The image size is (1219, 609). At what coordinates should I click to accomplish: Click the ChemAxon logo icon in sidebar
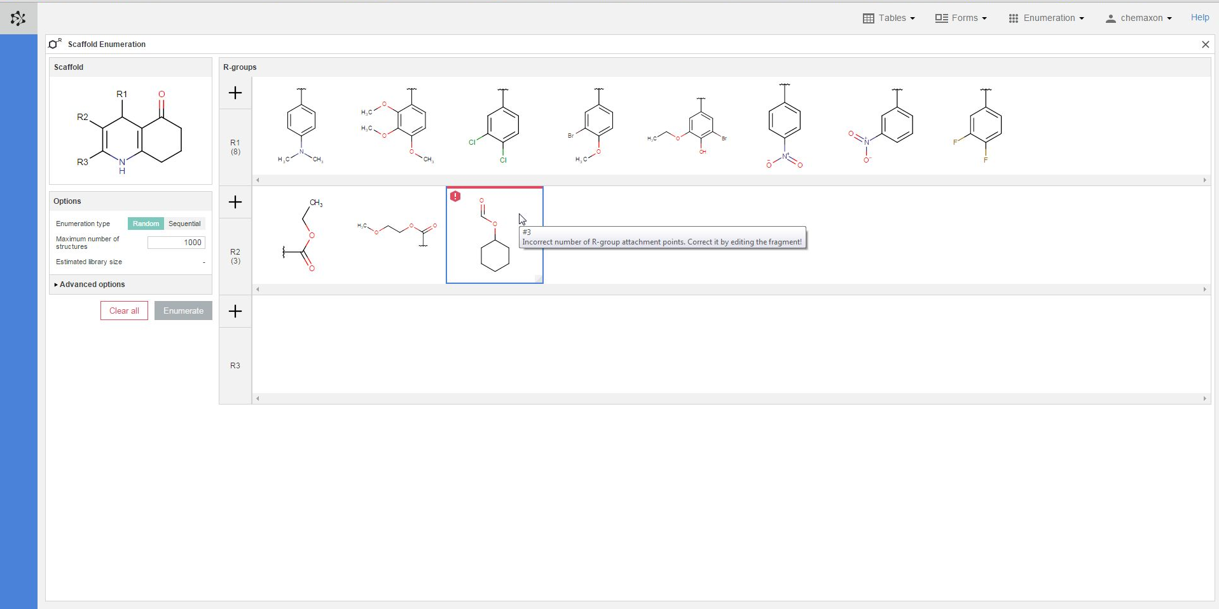pyautogui.click(x=18, y=18)
